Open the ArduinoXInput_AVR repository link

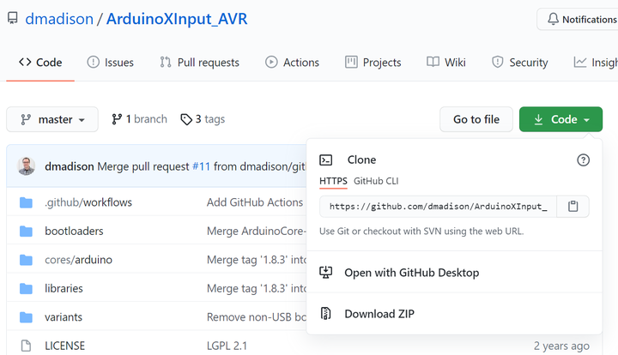177,19
